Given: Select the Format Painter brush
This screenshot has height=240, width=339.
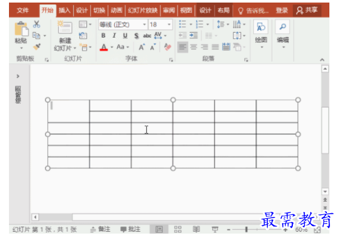Looking at the screenshot, I should pyautogui.click(x=37, y=47).
